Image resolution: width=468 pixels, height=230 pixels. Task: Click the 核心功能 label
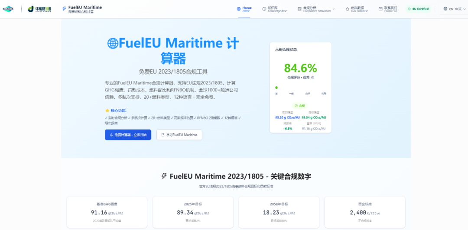(118, 110)
